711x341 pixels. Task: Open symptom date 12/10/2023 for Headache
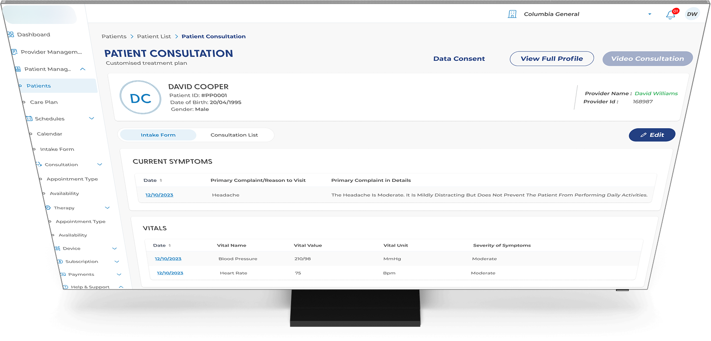pyautogui.click(x=159, y=195)
